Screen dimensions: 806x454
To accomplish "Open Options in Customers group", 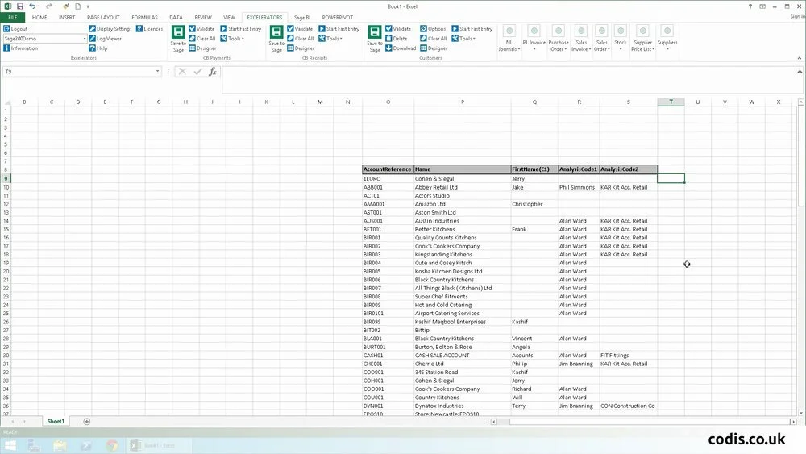I will click(433, 29).
